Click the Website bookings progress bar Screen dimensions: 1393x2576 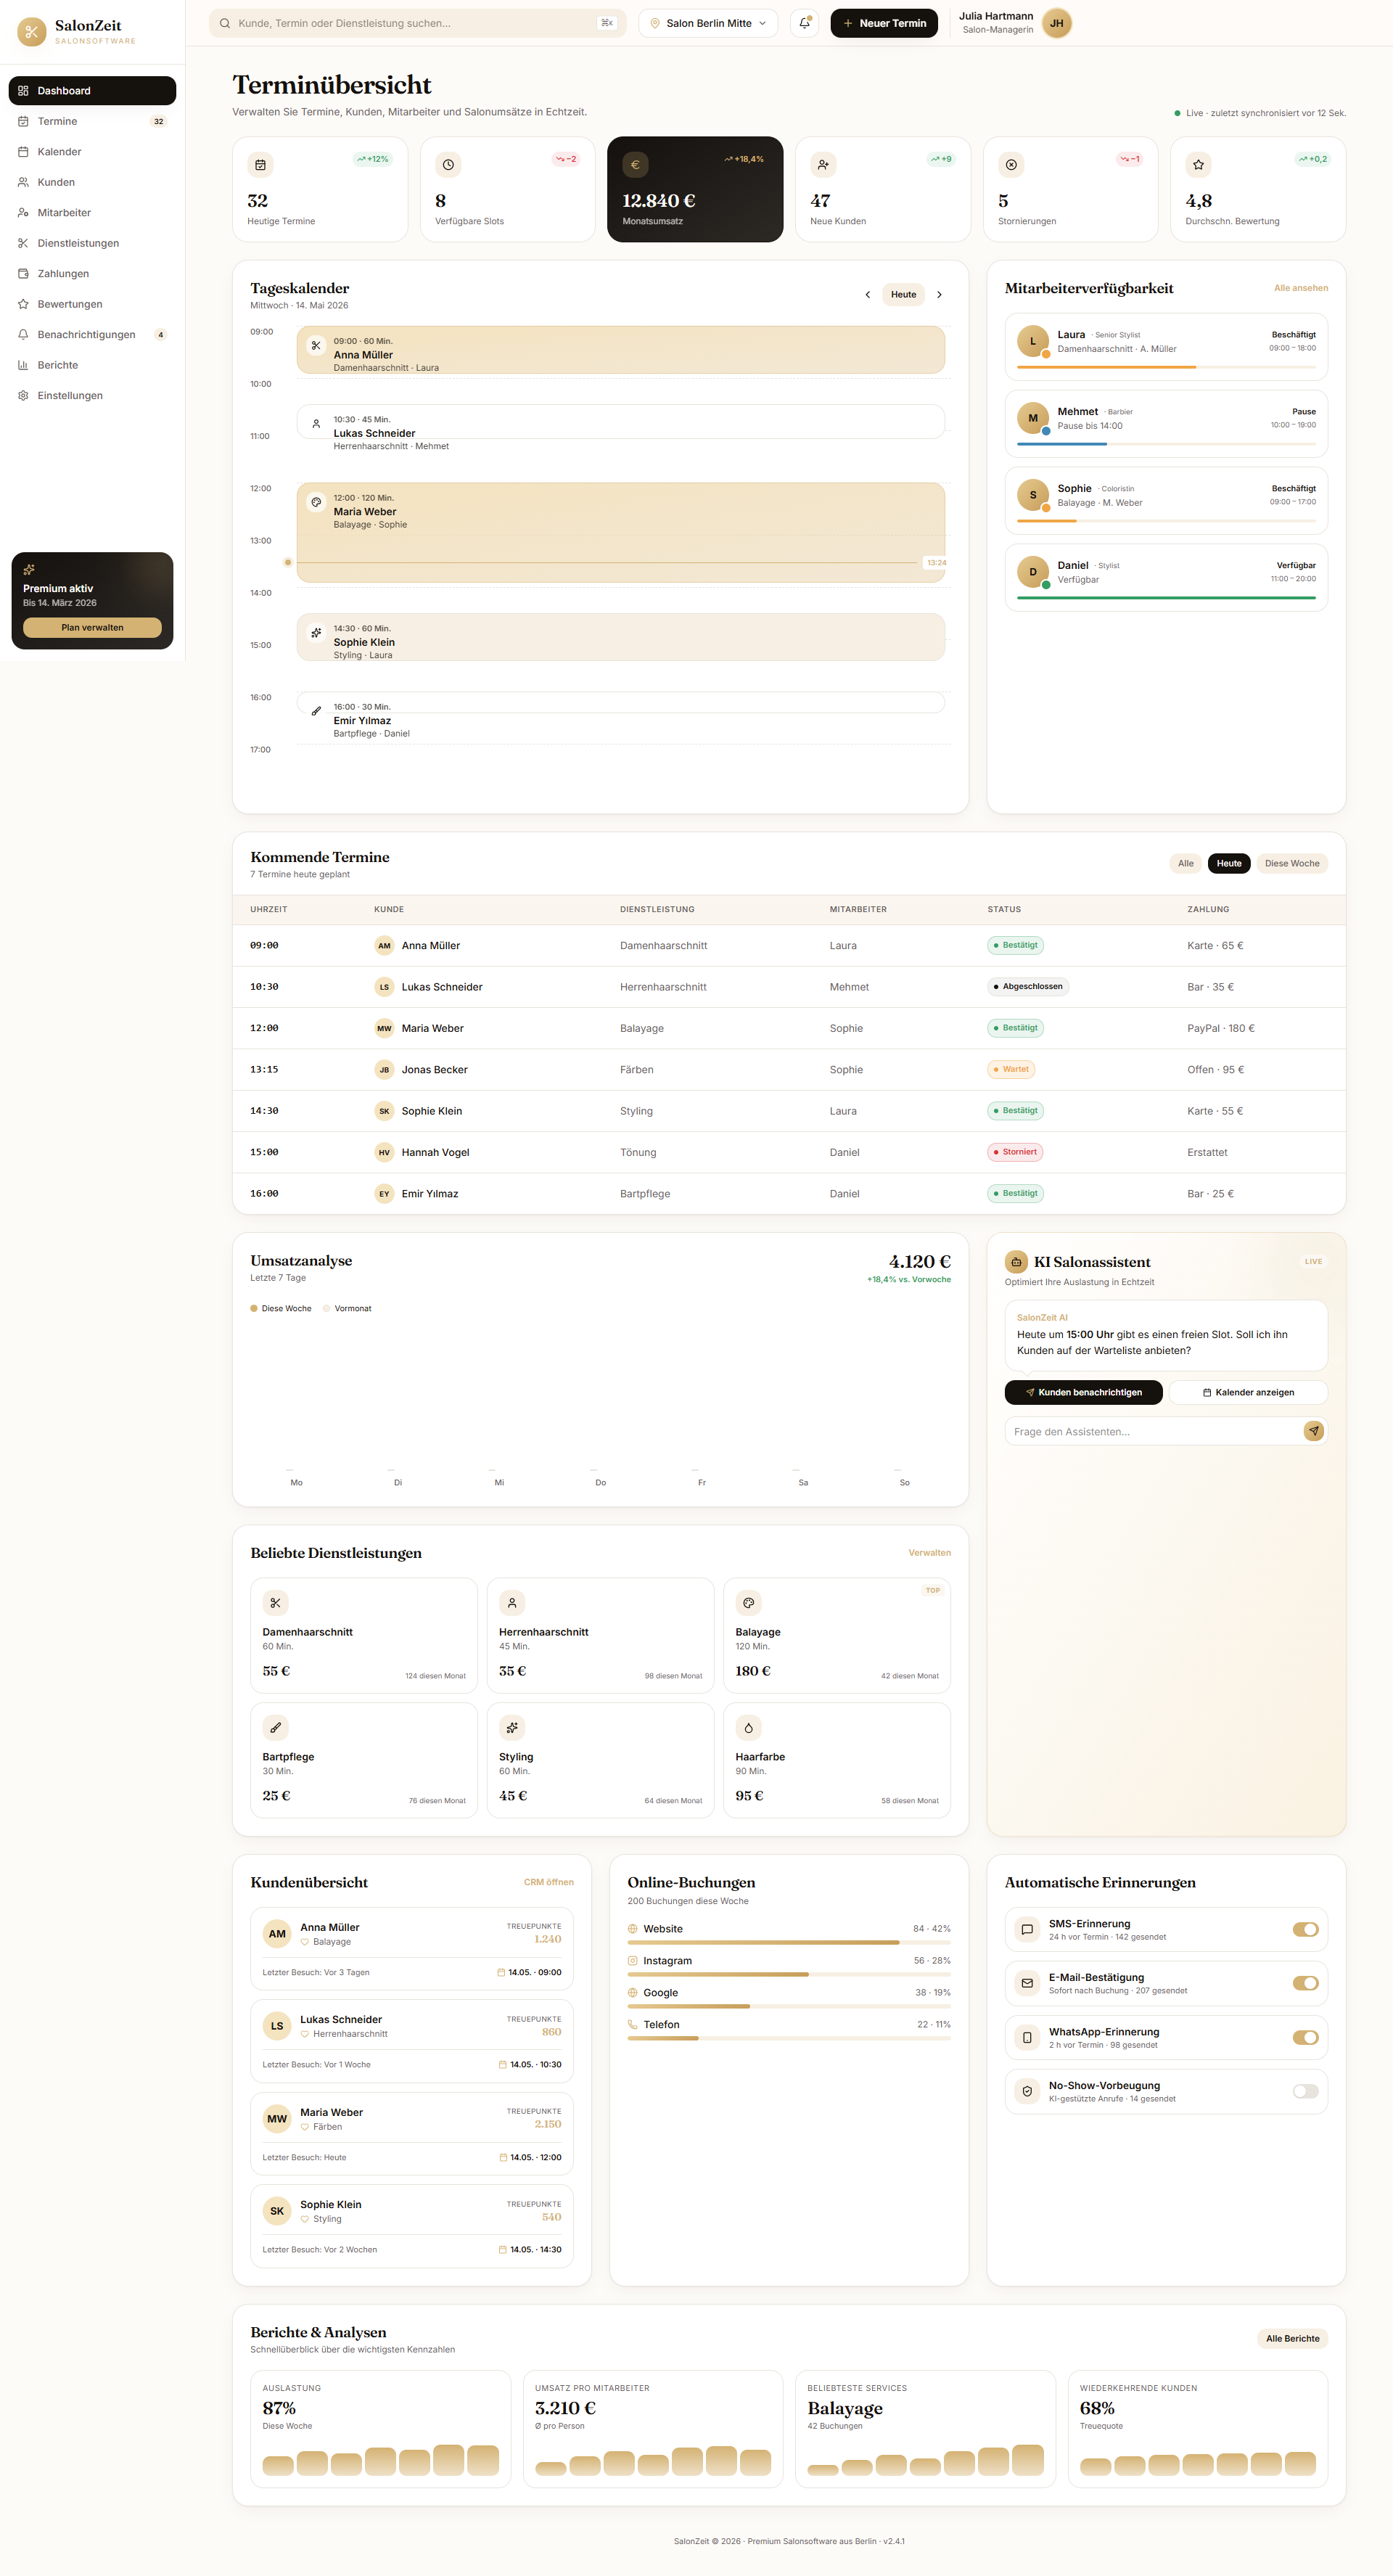pyautogui.click(x=789, y=1943)
